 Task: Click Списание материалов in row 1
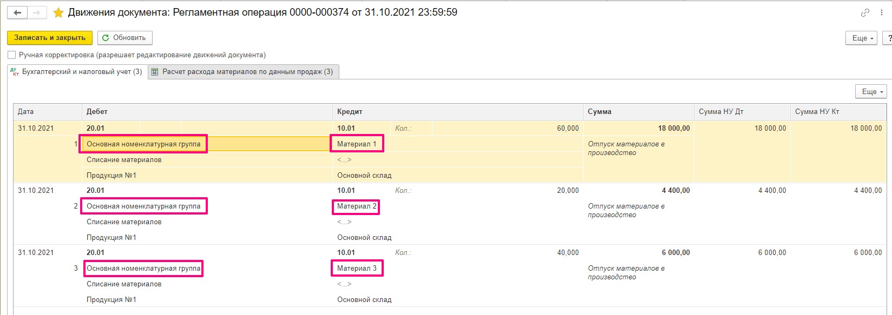[x=124, y=160]
